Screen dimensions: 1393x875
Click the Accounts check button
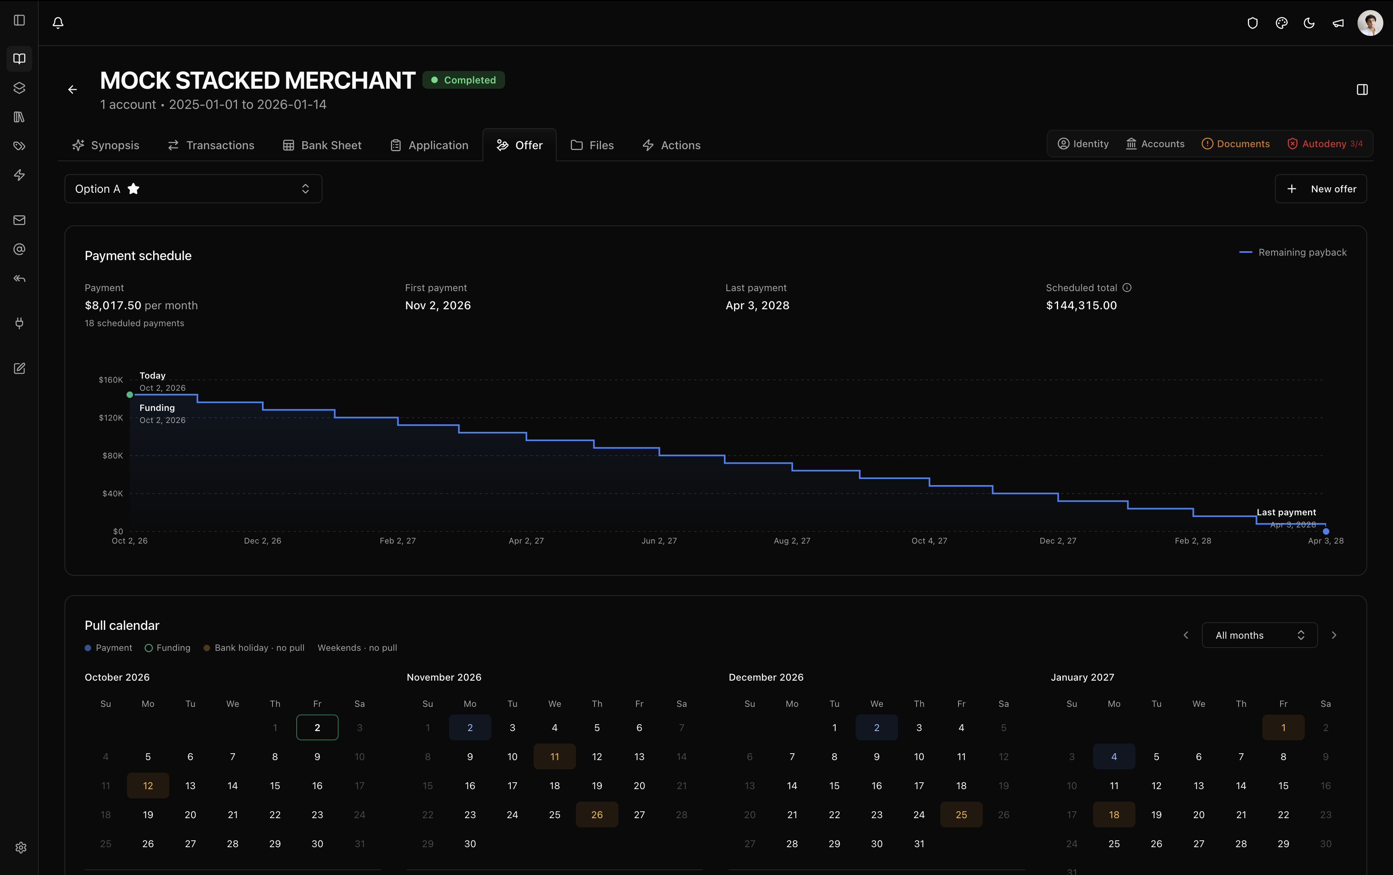coord(1155,144)
